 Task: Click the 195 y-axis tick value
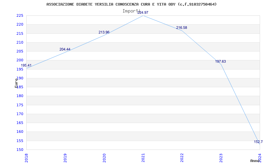(20, 69)
